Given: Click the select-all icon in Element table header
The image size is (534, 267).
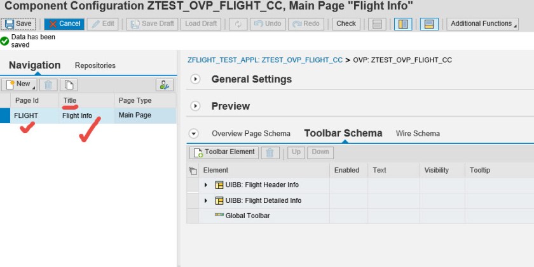Looking at the screenshot, I should [x=193, y=171].
